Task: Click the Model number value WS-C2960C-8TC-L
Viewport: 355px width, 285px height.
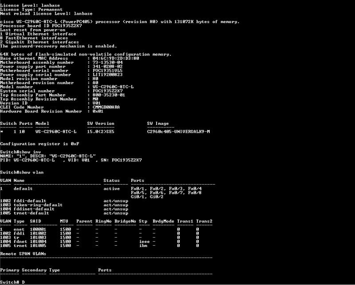Action: pyautogui.click(x=113, y=87)
